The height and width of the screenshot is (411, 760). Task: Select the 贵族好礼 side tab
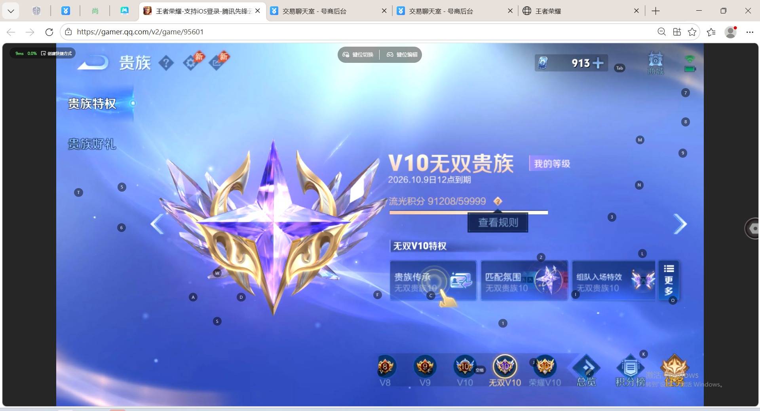coord(92,144)
